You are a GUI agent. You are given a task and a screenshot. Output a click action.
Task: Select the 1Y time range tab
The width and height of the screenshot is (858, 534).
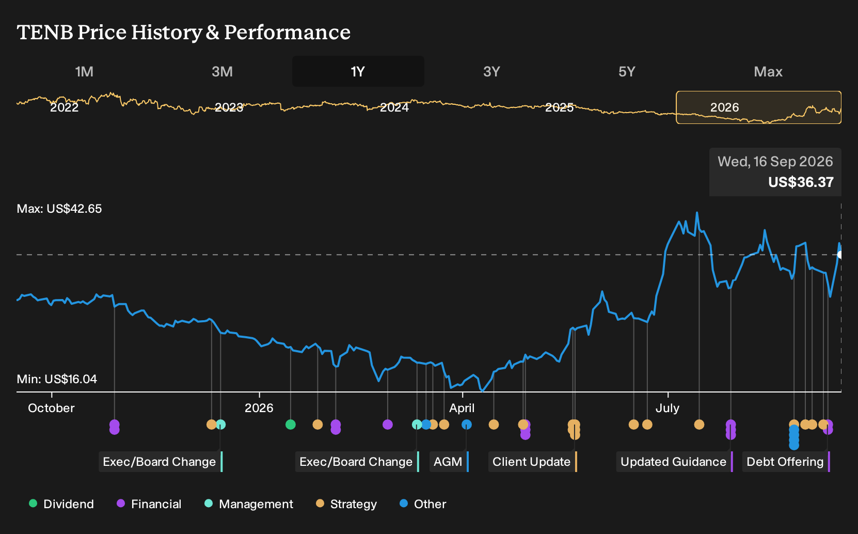tap(358, 71)
